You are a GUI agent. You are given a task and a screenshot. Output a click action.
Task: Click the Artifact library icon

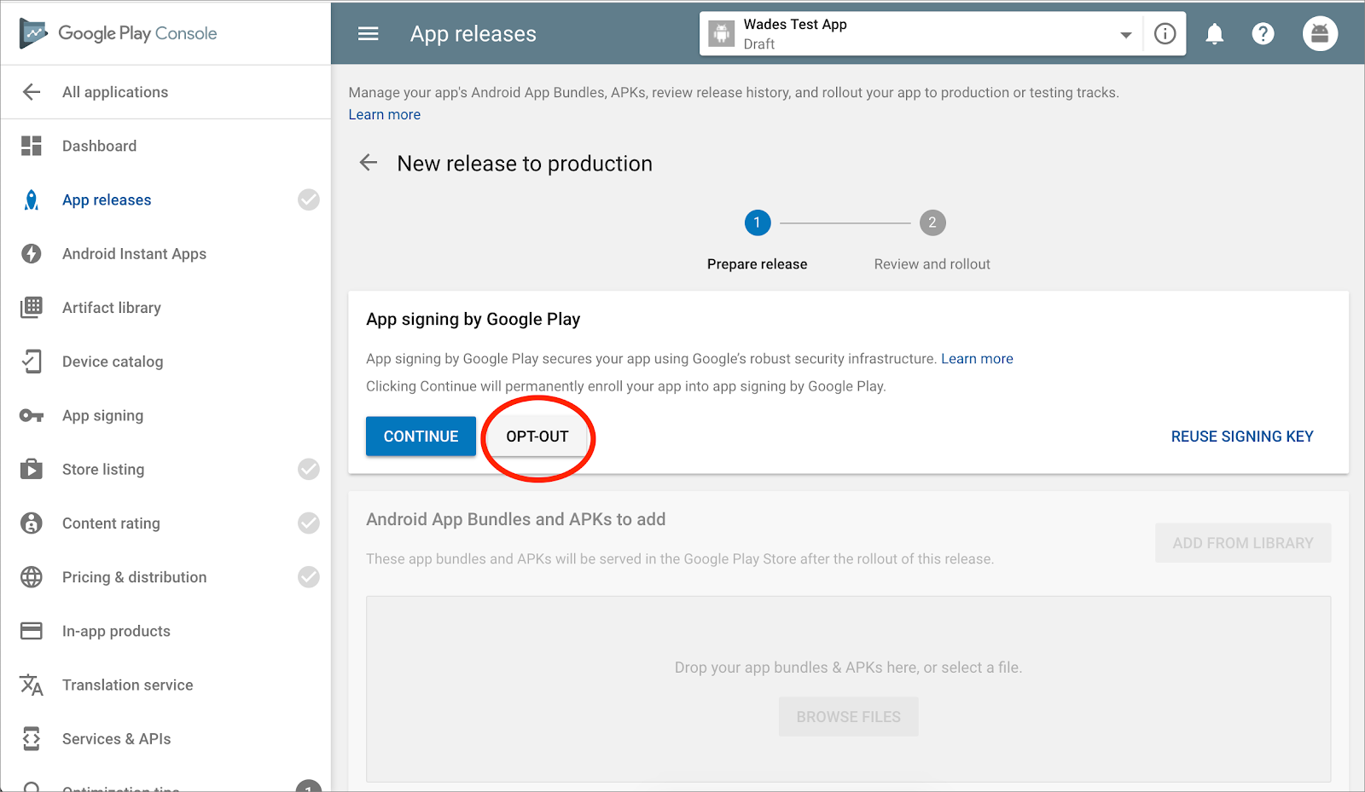tap(32, 307)
